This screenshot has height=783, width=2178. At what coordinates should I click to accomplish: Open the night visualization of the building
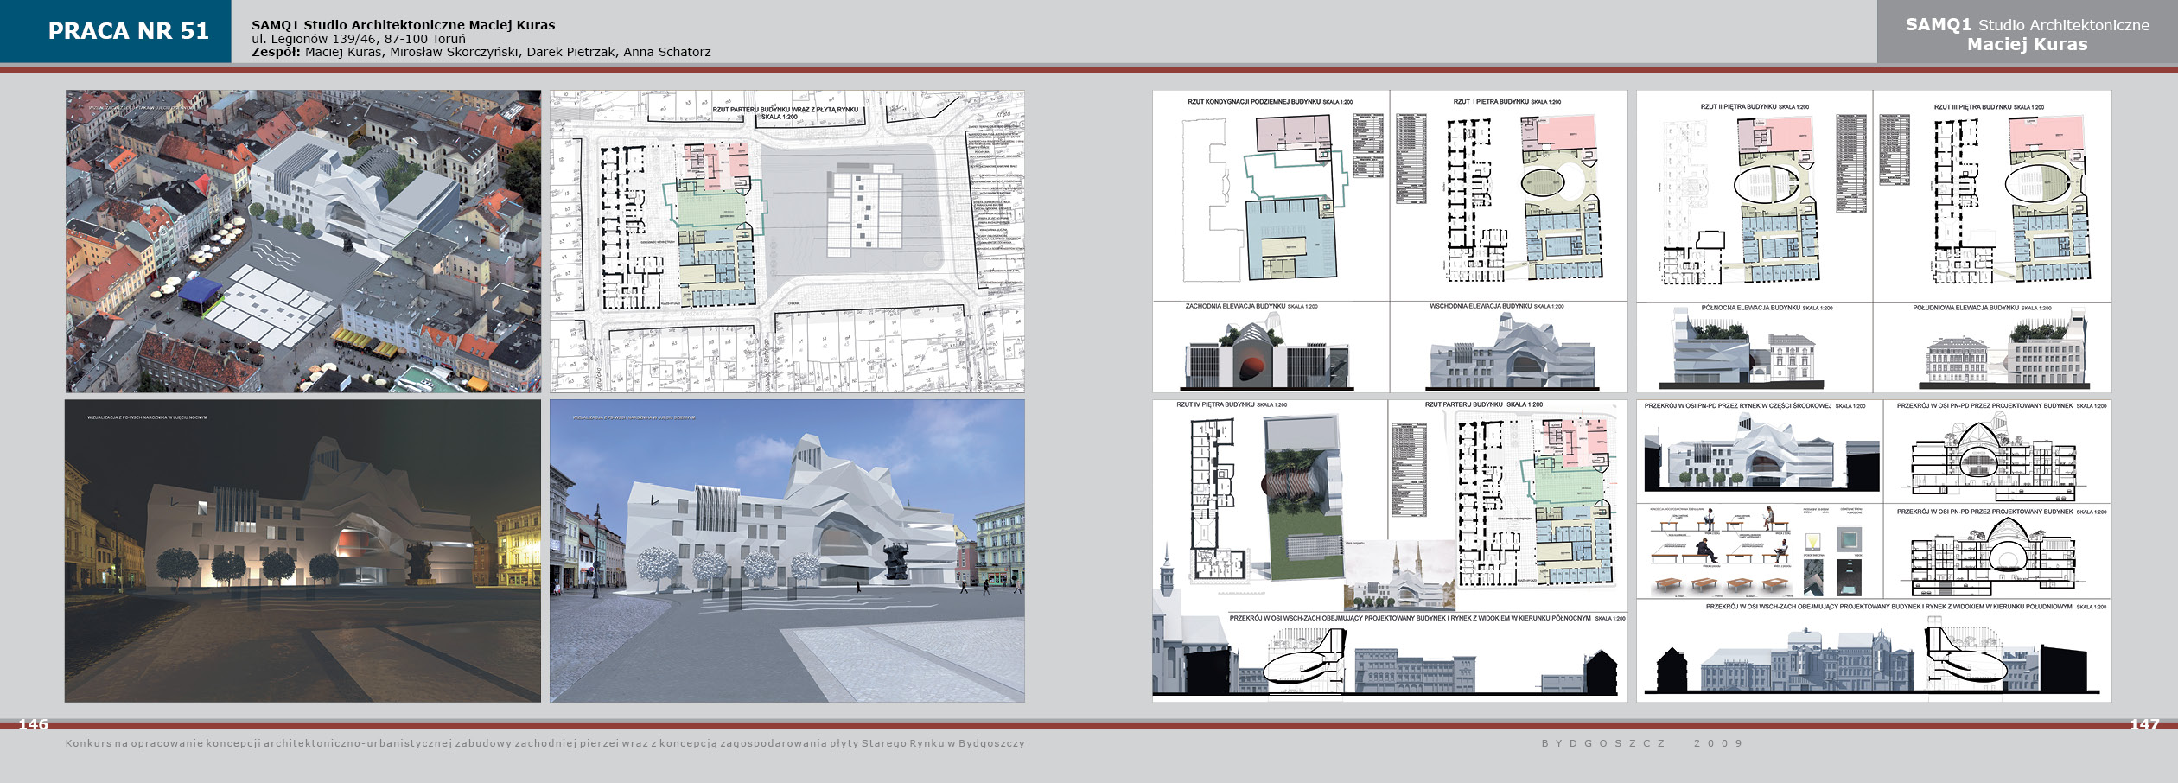303,551
